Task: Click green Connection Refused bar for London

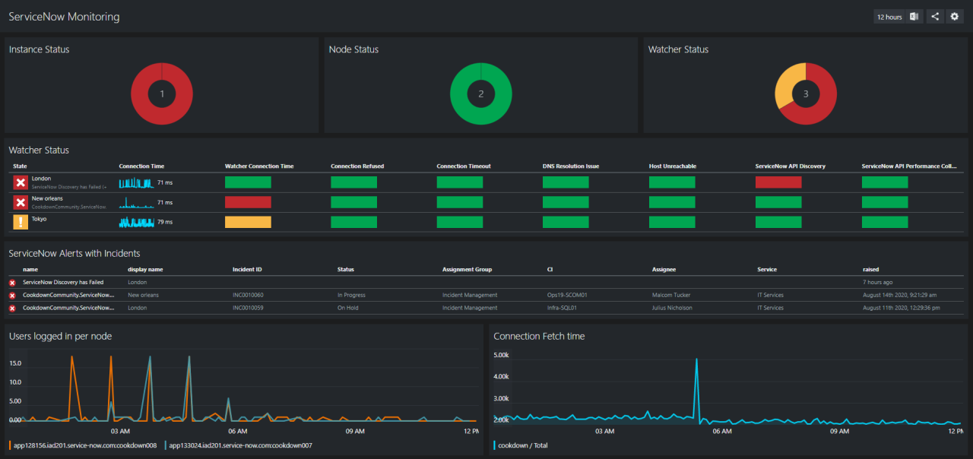Action: click(x=353, y=182)
